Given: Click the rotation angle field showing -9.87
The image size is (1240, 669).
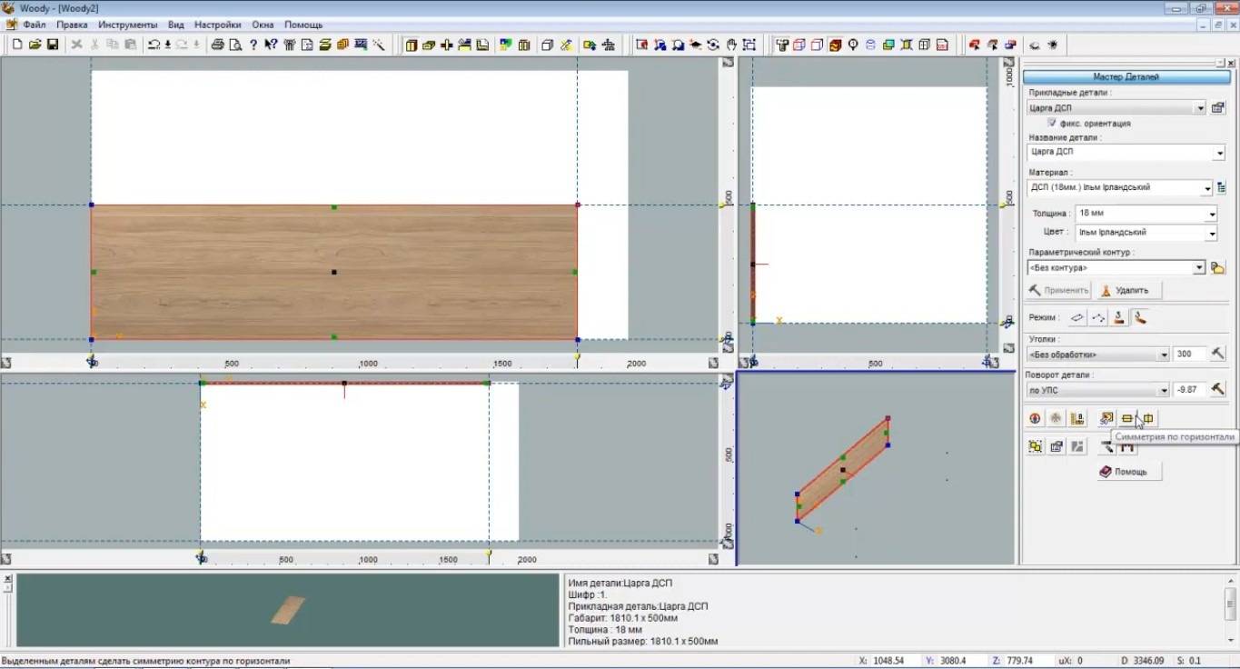Looking at the screenshot, I should tap(1188, 390).
